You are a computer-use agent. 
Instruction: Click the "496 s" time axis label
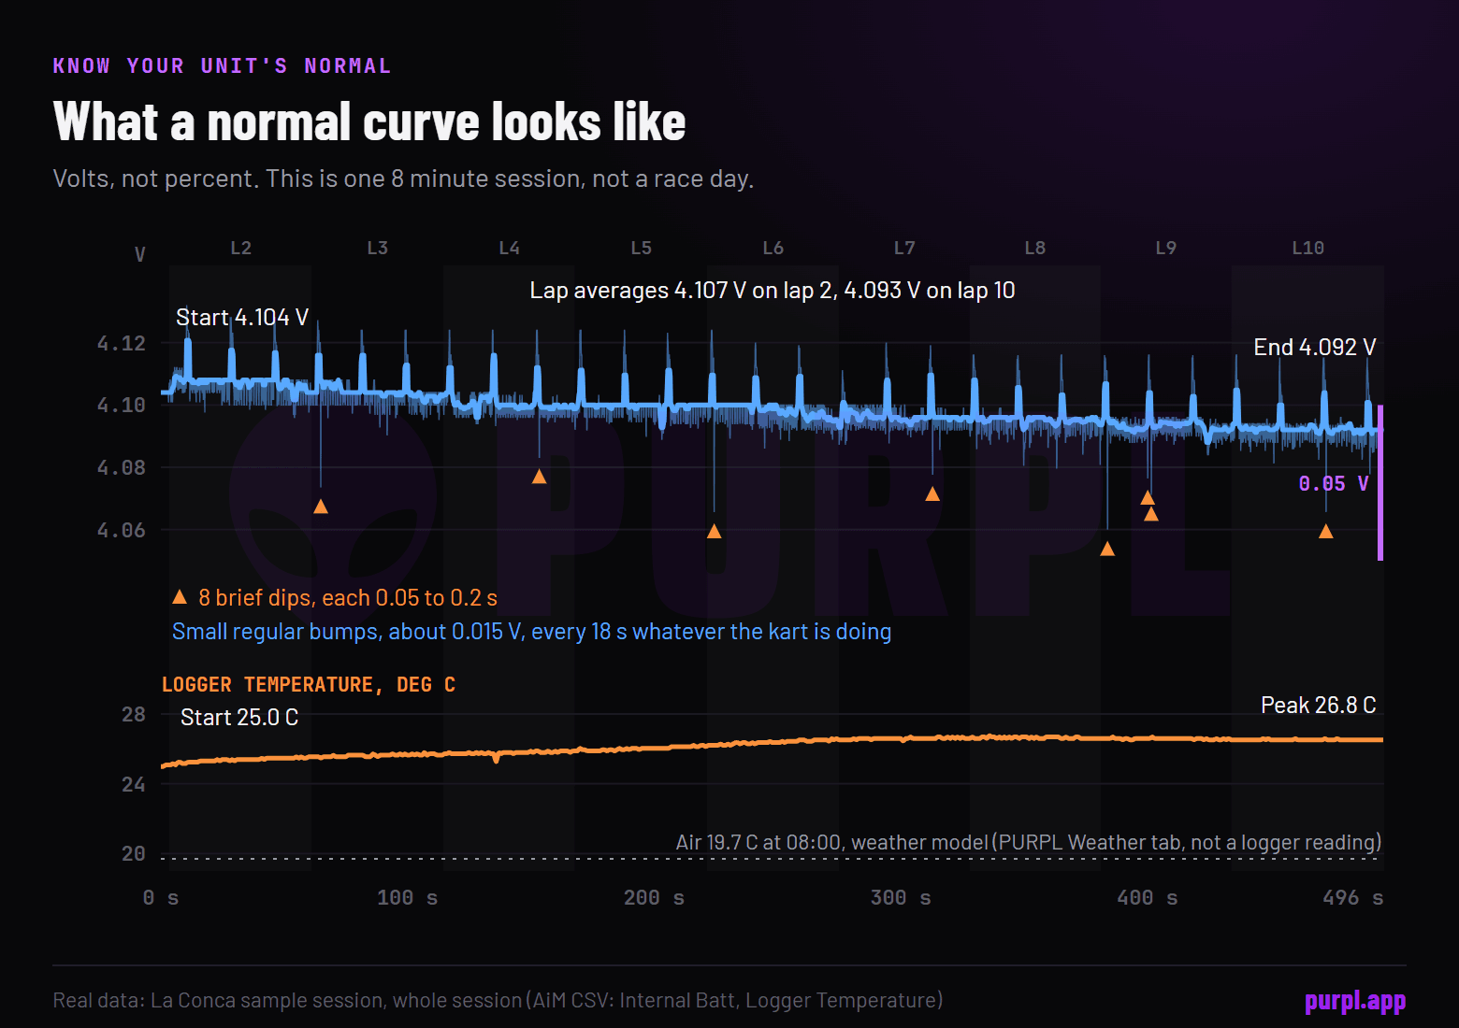coord(1353,898)
